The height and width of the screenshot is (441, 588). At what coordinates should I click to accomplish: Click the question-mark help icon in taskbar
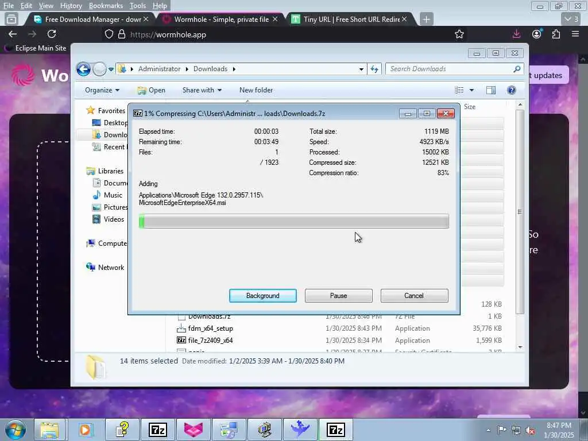tap(122, 430)
